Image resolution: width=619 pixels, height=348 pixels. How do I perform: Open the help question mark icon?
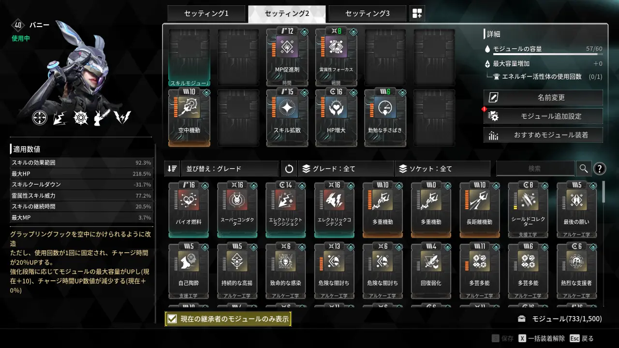point(599,169)
